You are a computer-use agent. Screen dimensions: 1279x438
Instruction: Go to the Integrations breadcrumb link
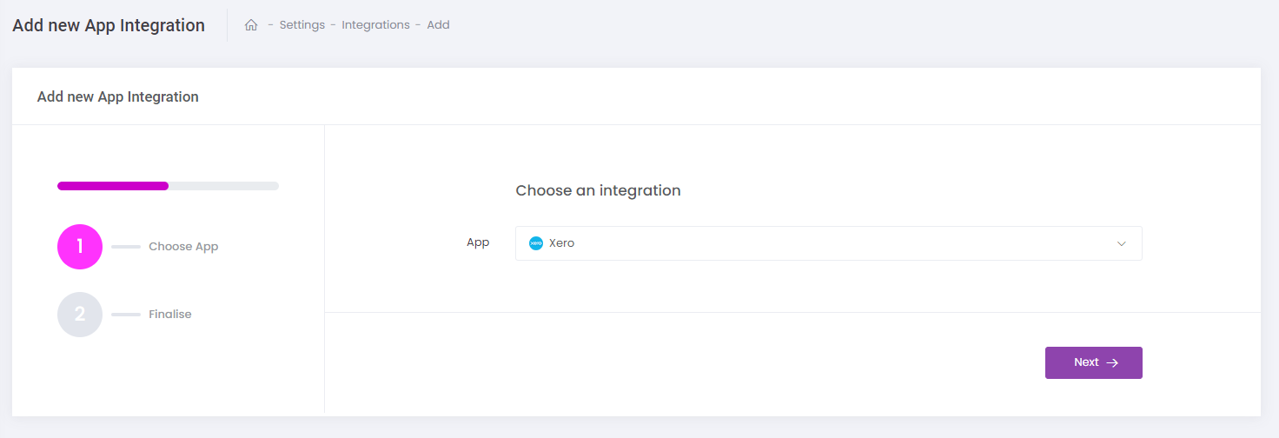pos(375,25)
